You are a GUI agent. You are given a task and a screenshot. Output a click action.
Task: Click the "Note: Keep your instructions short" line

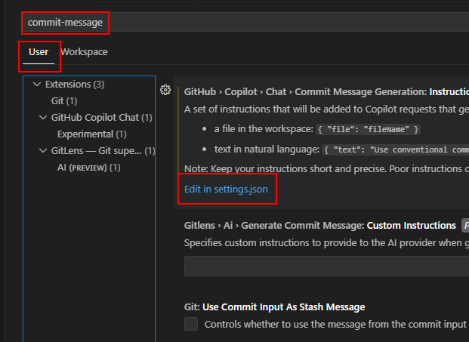(x=326, y=169)
